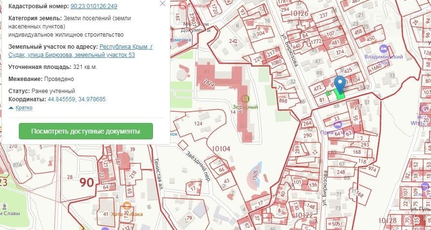Click the blue location pin marker

point(340,83)
